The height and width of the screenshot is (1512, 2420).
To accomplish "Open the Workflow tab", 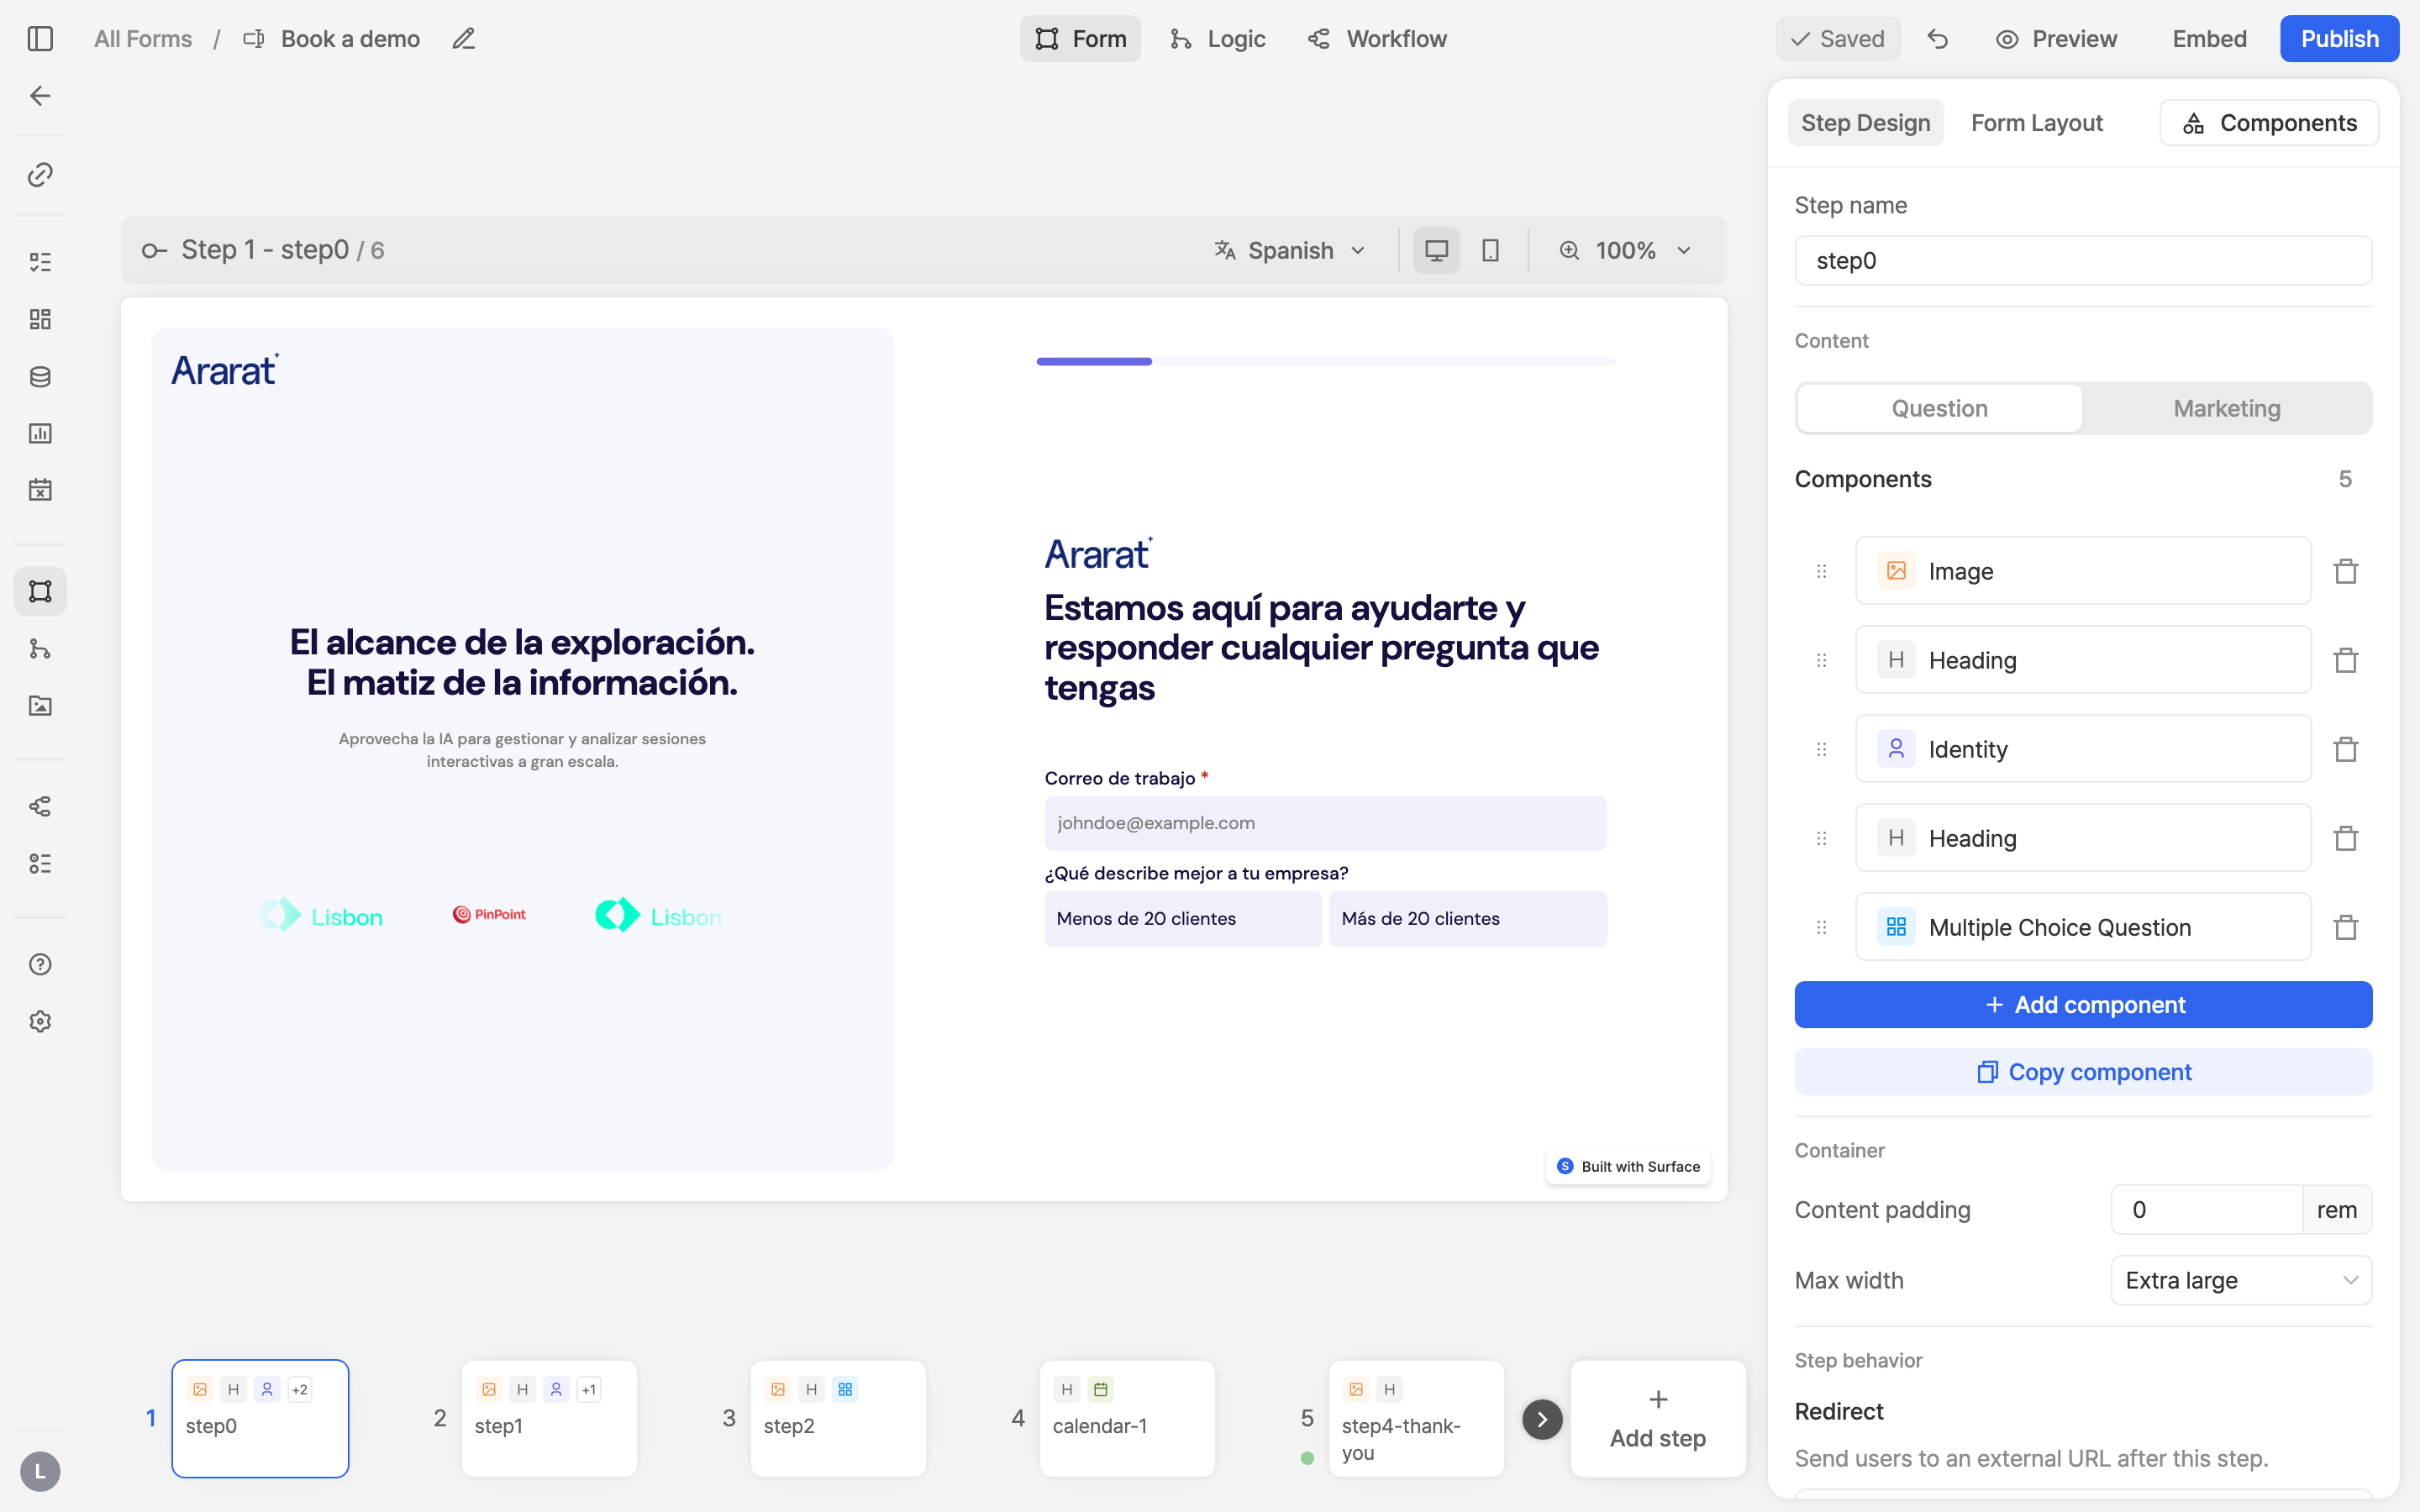I will pyautogui.click(x=1377, y=39).
